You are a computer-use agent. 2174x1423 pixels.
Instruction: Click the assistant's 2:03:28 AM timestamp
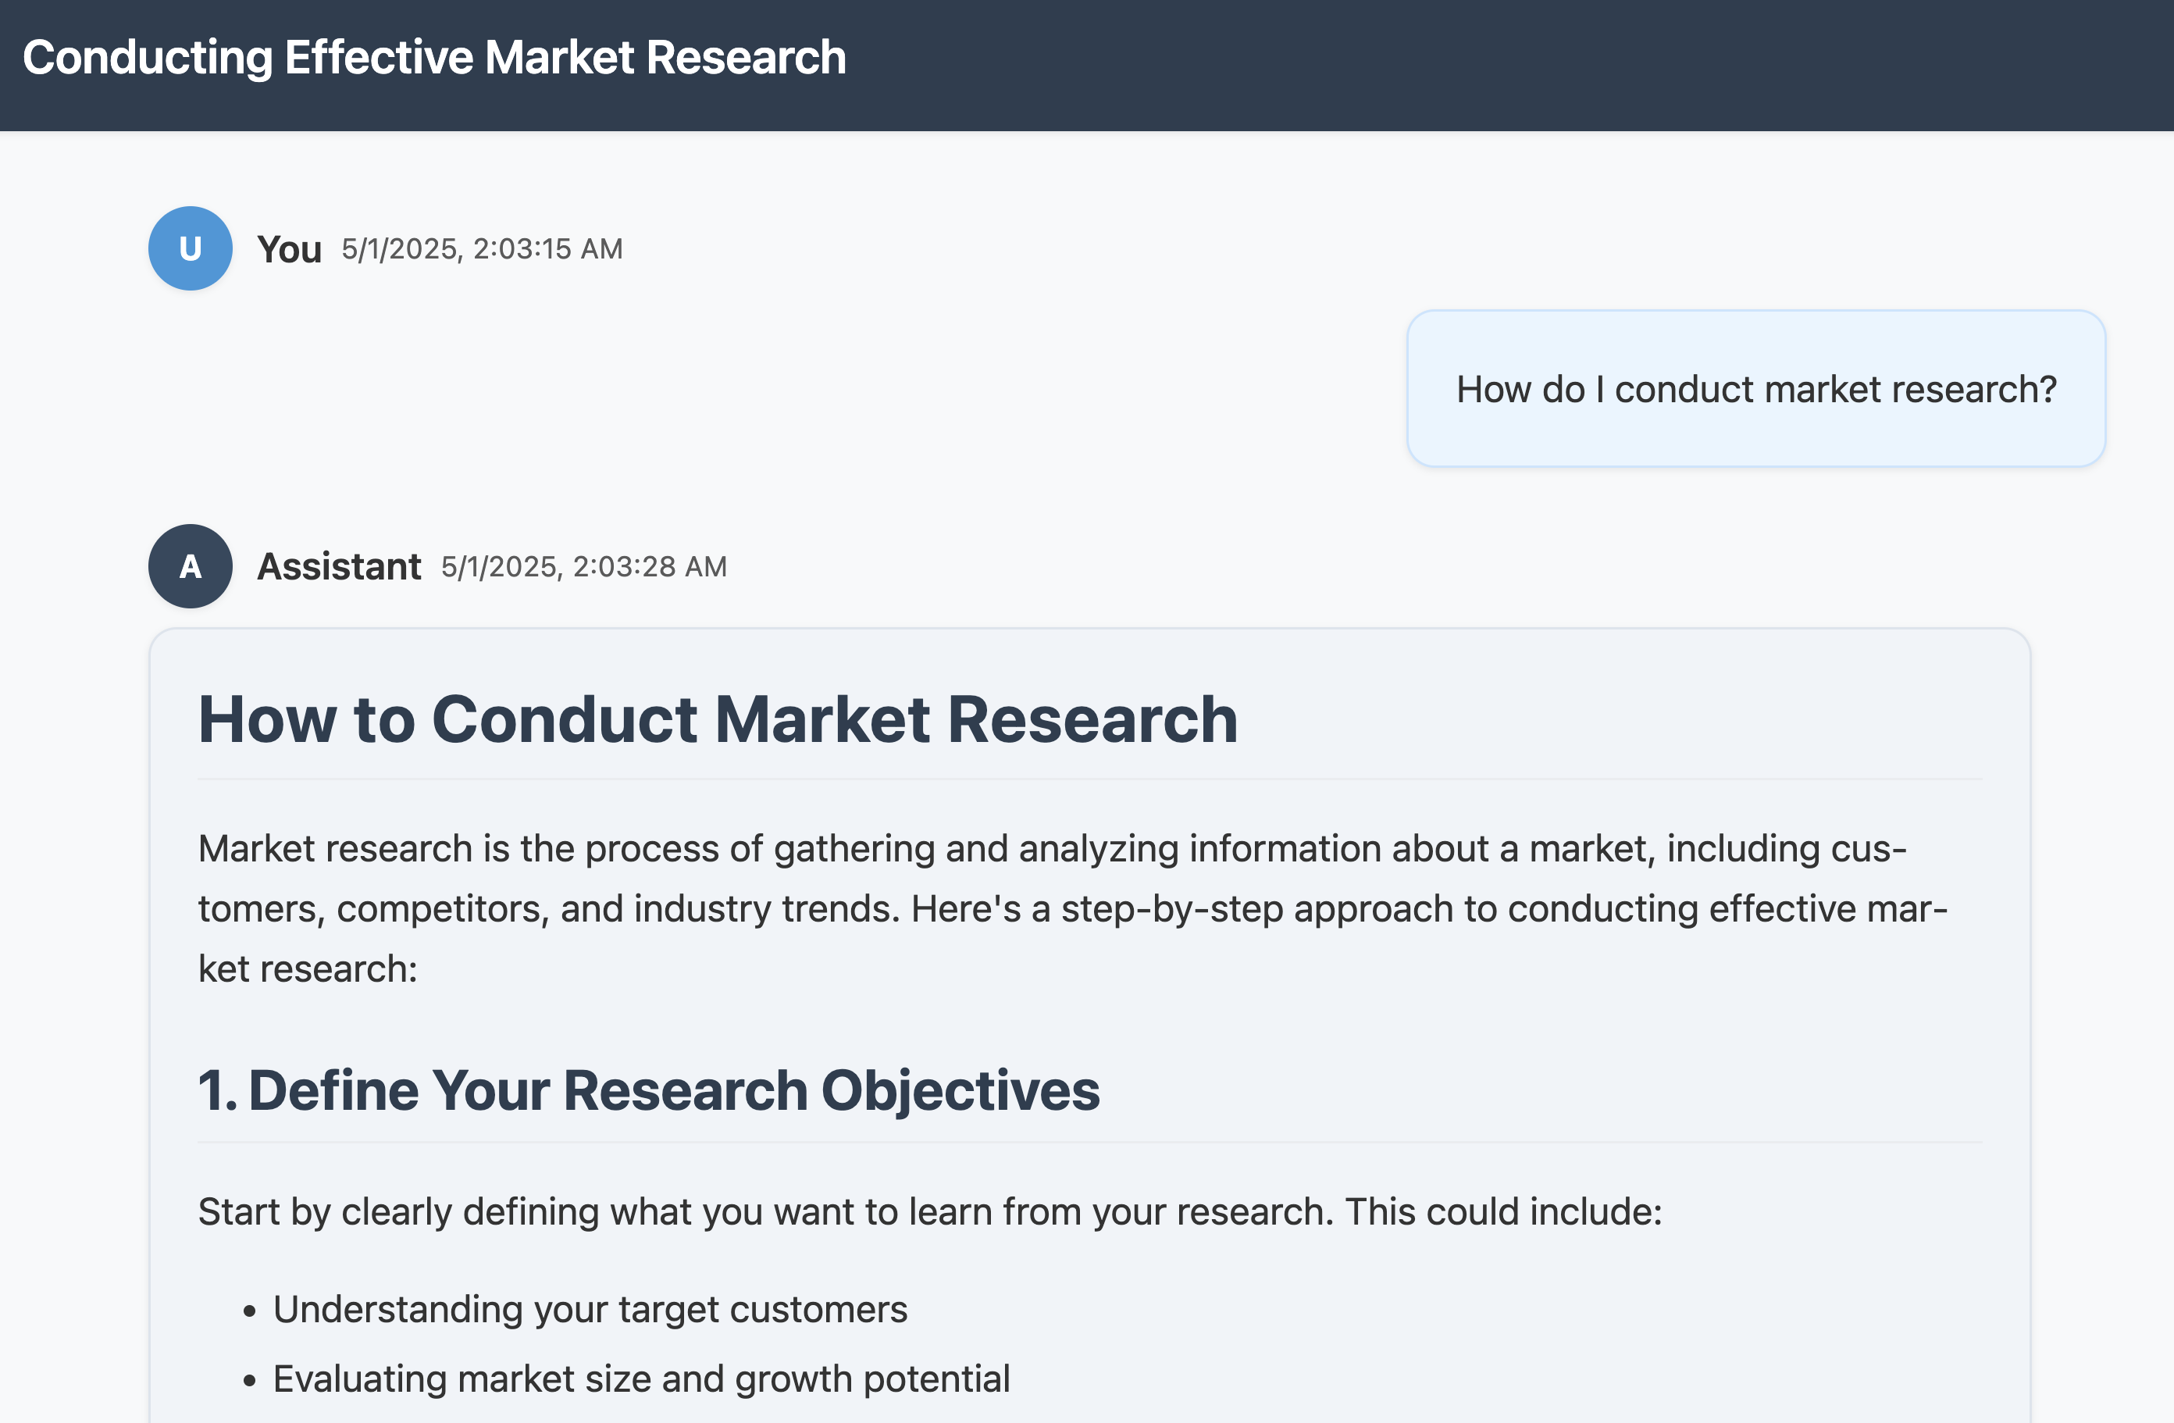pyautogui.click(x=583, y=567)
